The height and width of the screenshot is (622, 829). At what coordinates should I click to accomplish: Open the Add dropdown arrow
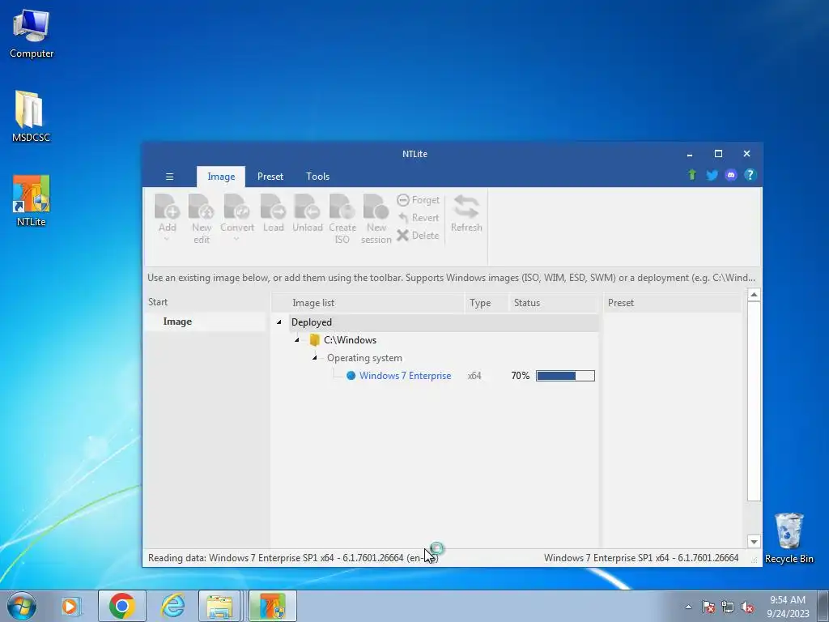click(167, 239)
